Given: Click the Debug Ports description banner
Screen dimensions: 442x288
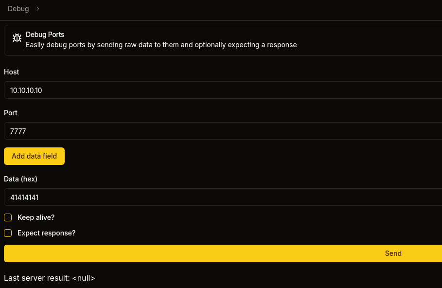Looking at the screenshot, I should [160, 44].
